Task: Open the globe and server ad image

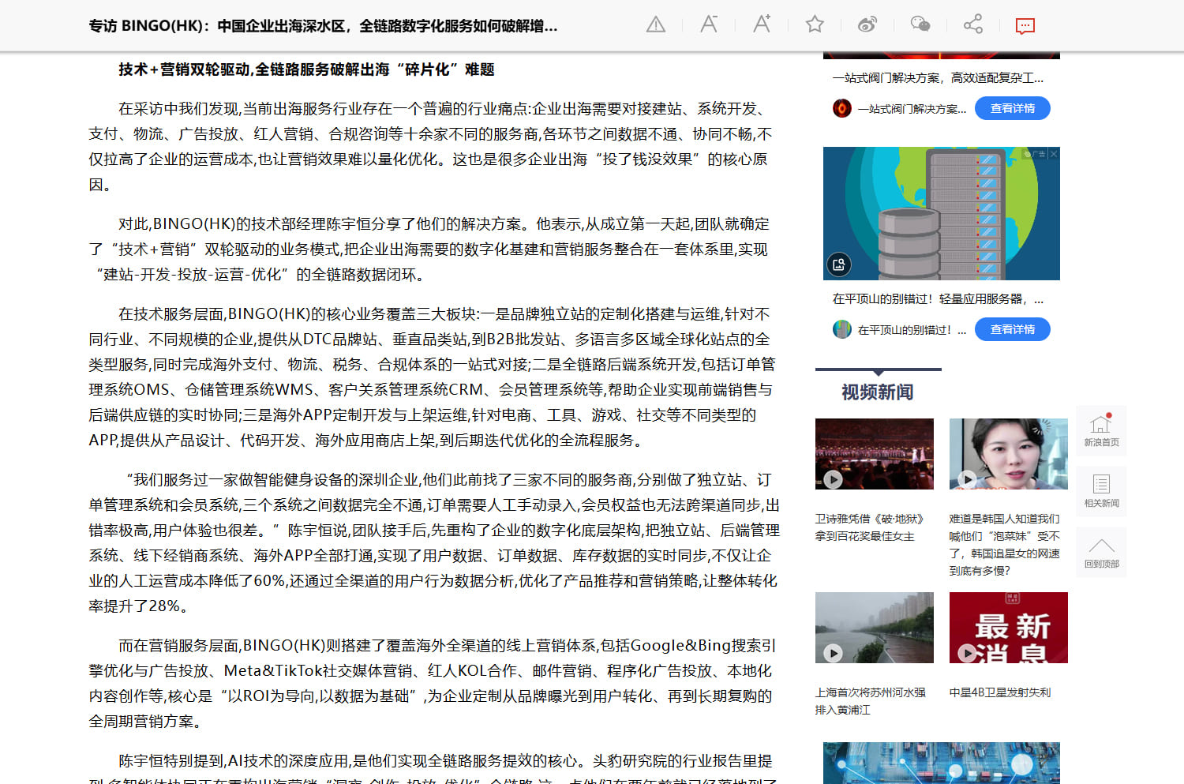Action: tap(942, 213)
